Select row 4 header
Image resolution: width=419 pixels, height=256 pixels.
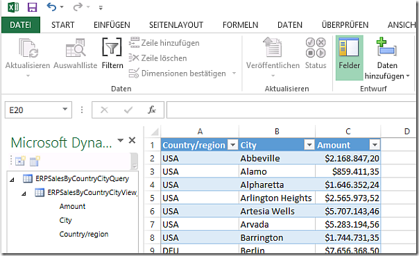(x=153, y=185)
